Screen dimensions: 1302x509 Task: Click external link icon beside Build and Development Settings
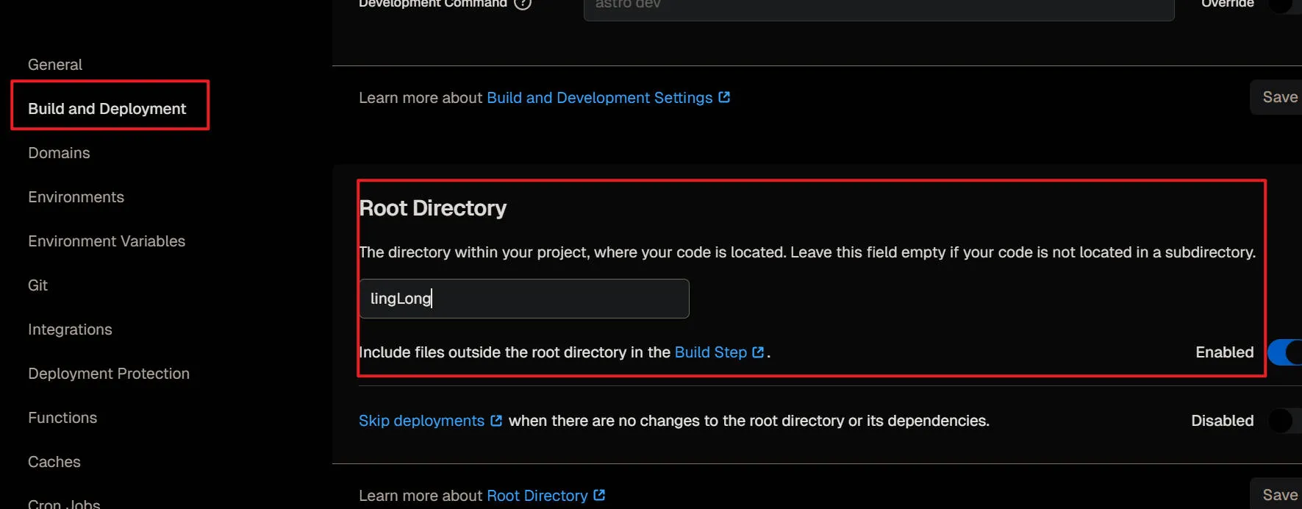click(x=724, y=98)
